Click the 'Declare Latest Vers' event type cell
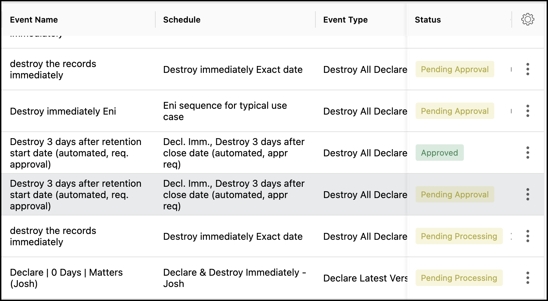548x301 pixels. click(365, 278)
